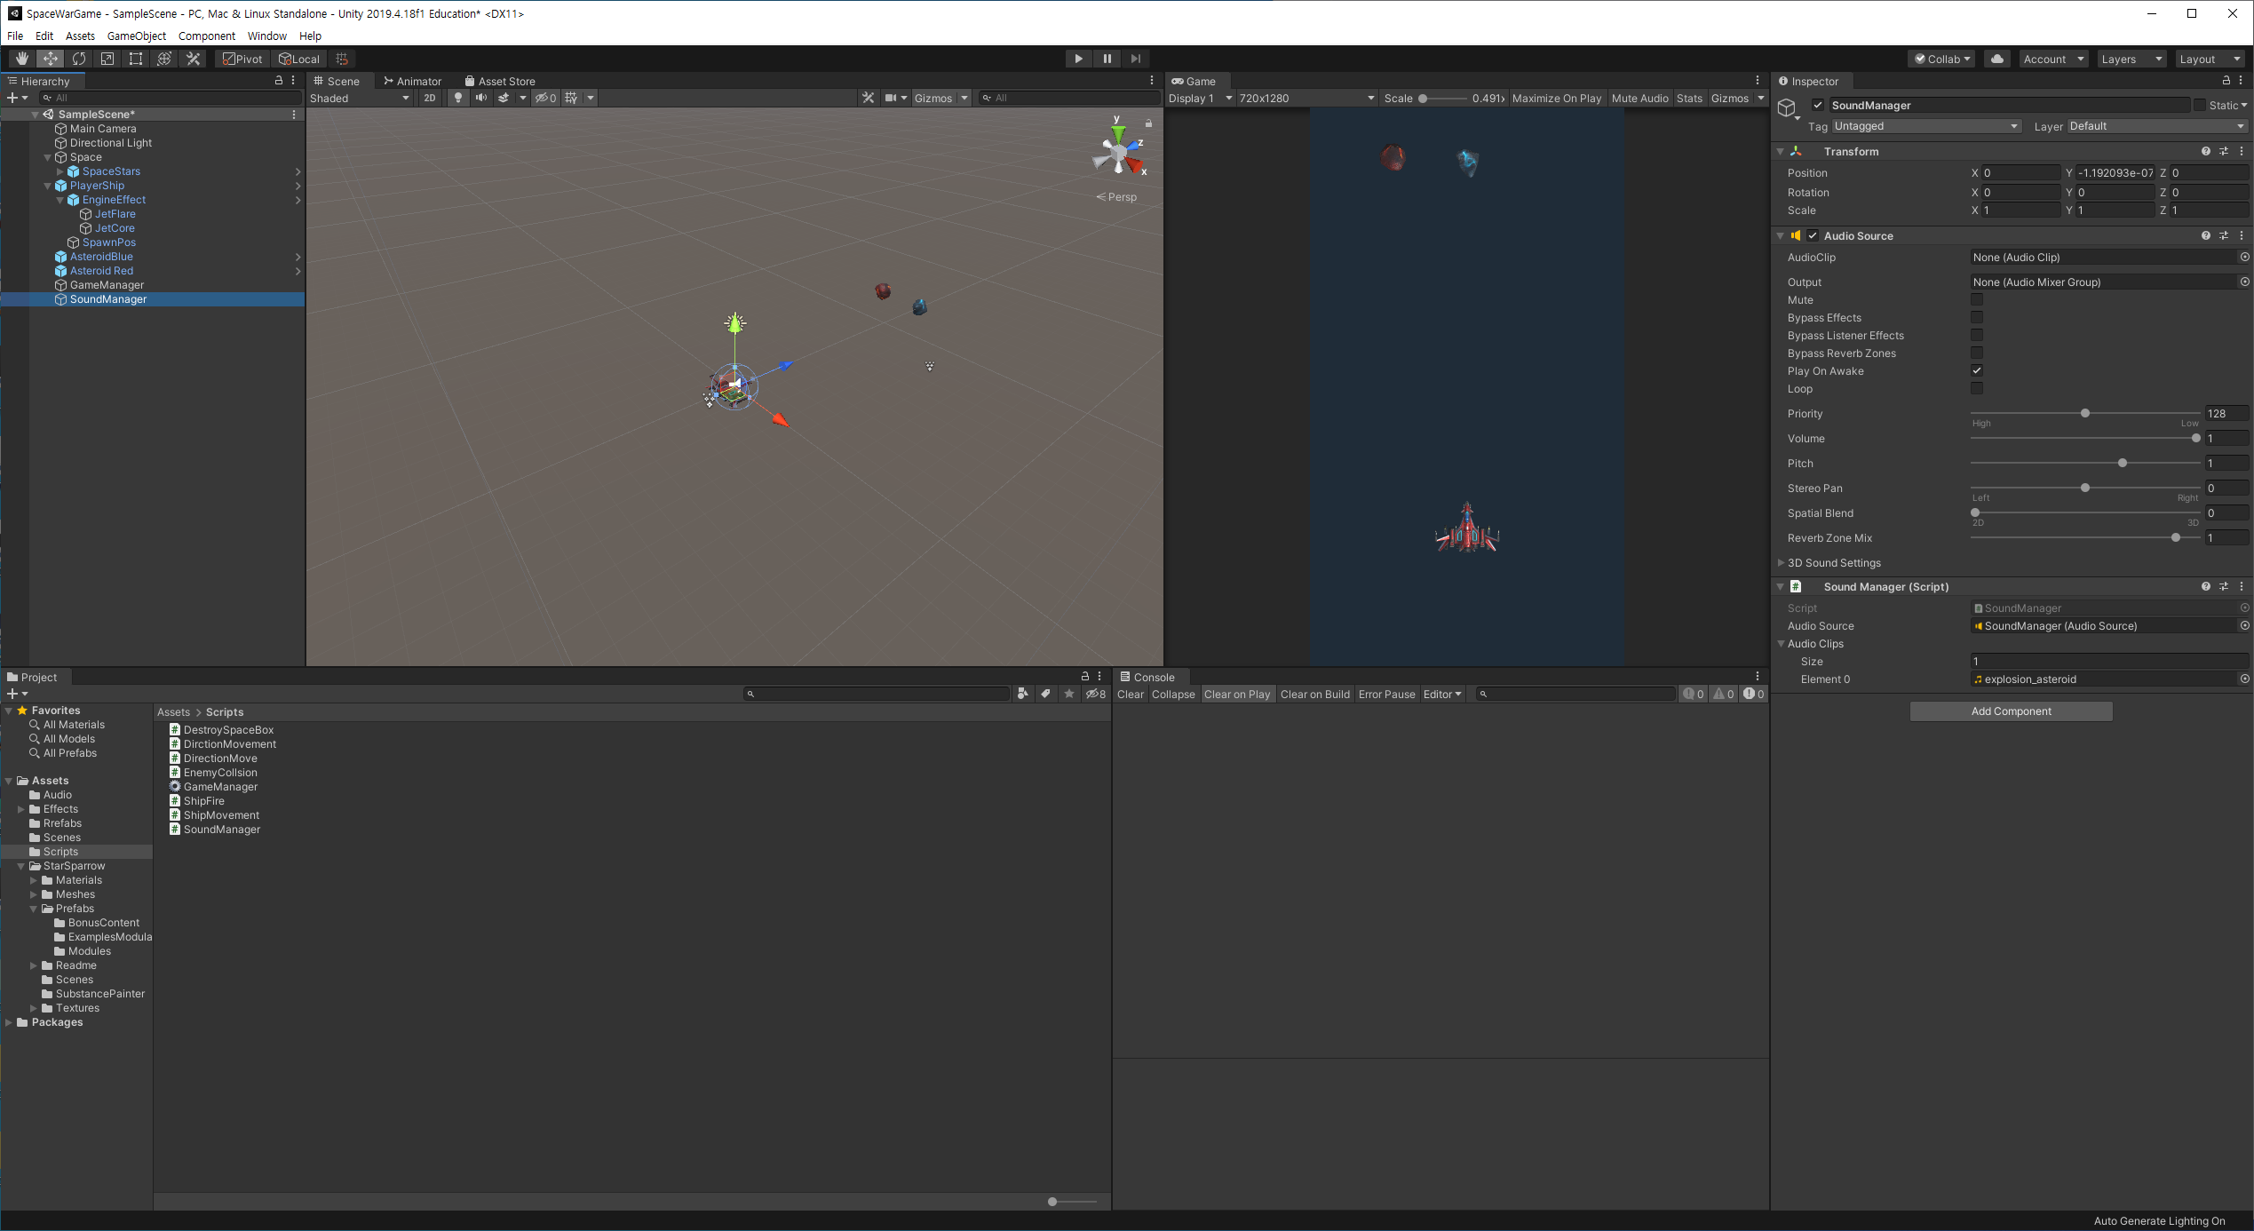Click the Add Component button

click(x=2011, y=711)
